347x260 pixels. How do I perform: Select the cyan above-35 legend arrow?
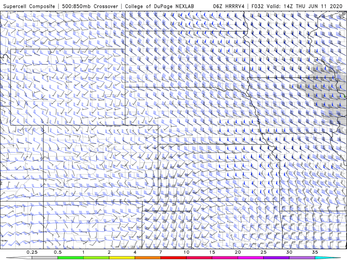(328, 258)
